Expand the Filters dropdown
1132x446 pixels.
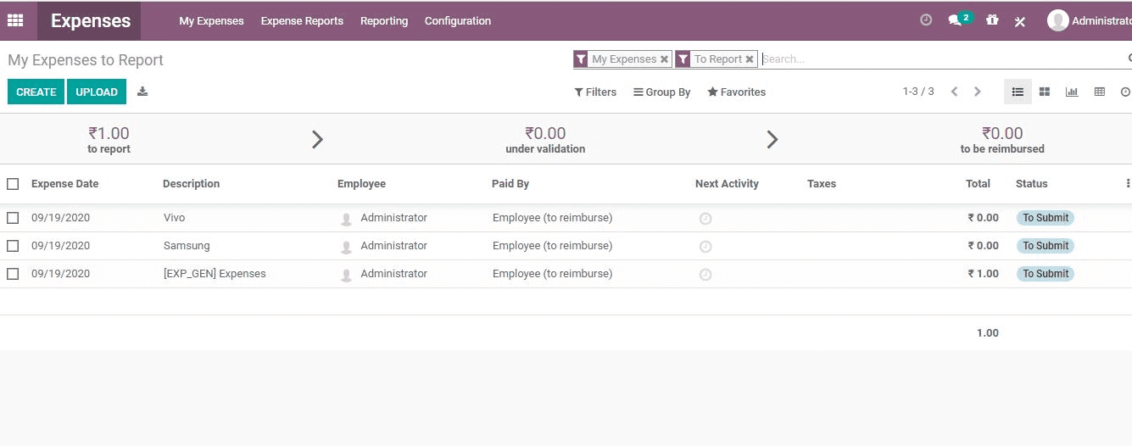click(x=595, y=92)
